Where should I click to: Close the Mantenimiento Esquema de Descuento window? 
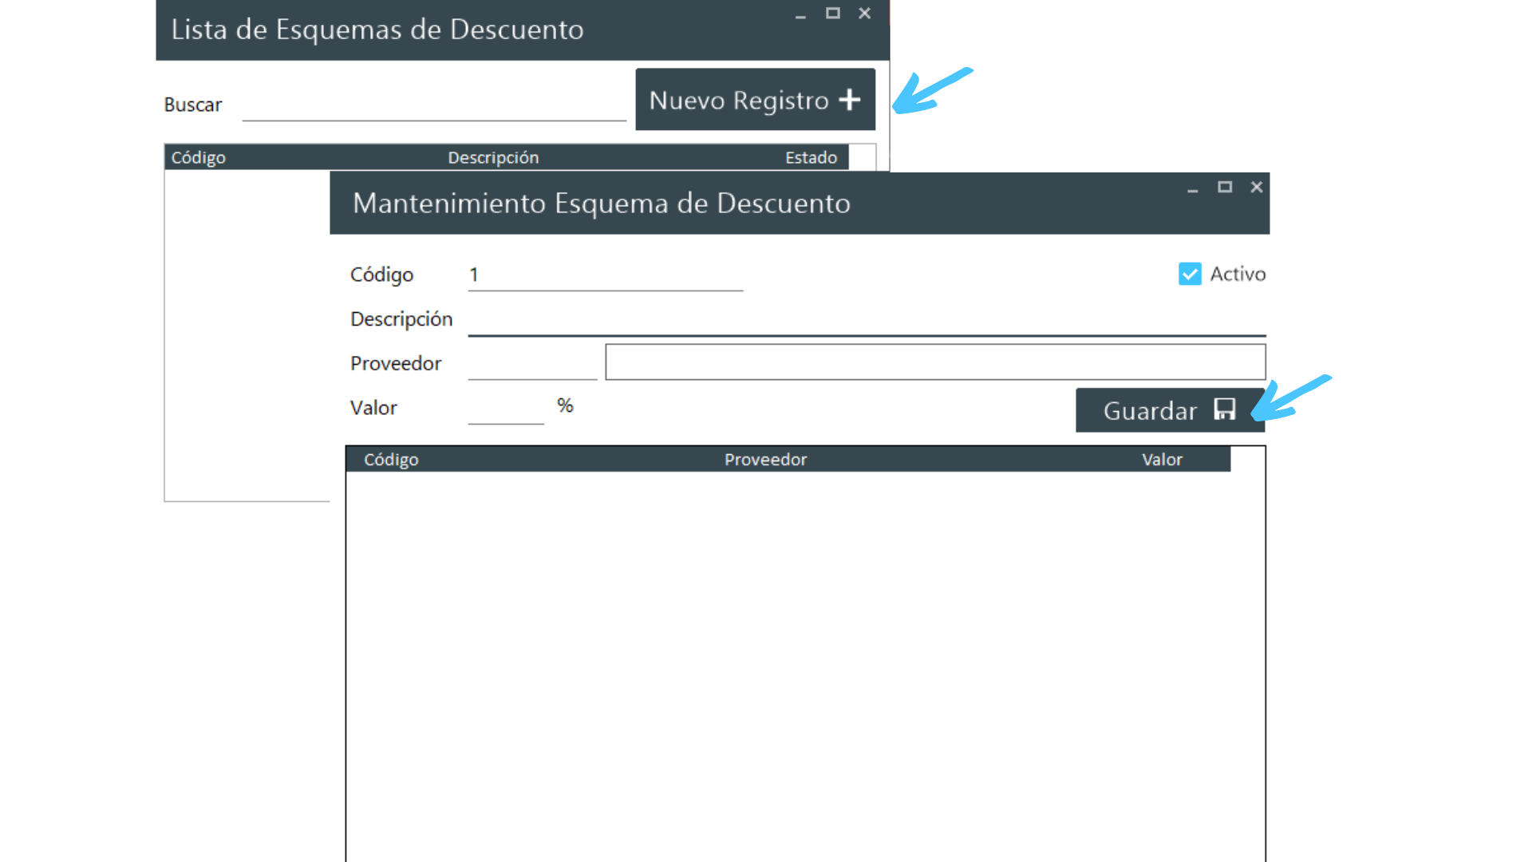1257,188
